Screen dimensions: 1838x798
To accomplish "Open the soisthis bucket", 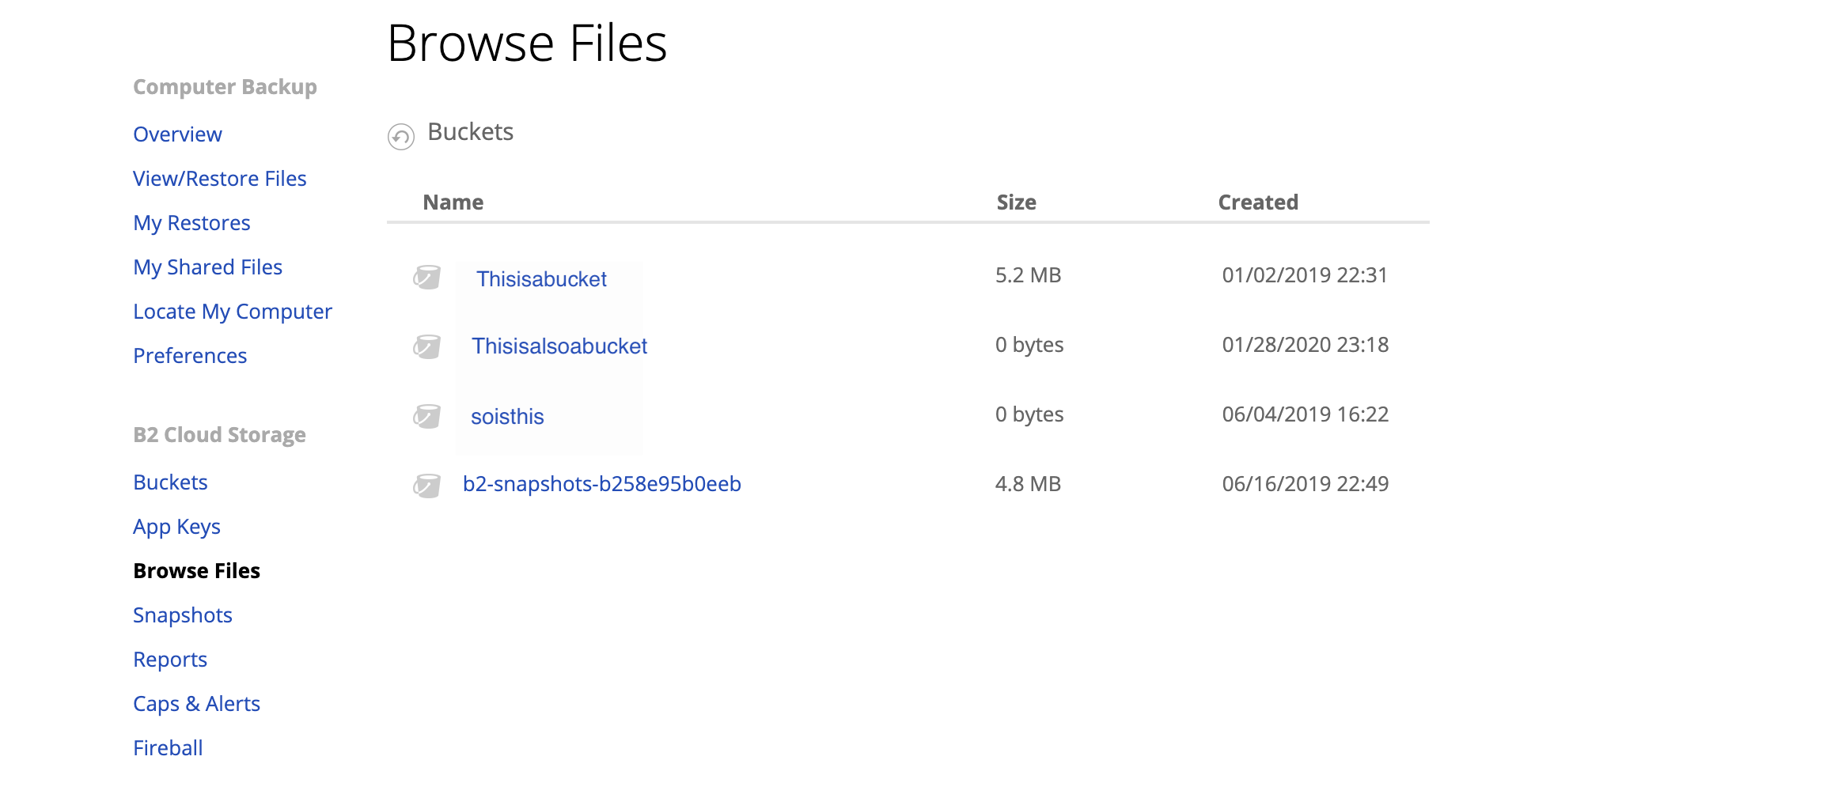I will (507, 417).
